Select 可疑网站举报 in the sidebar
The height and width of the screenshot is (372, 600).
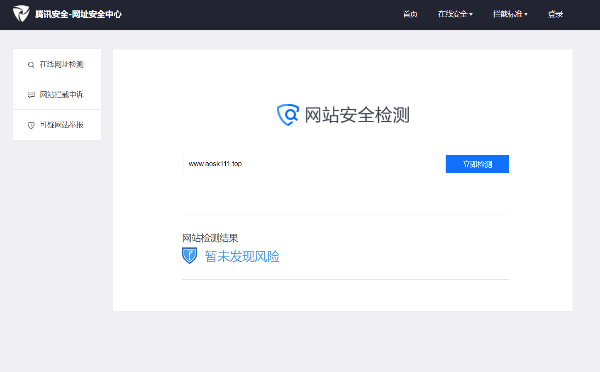(57, 125)
